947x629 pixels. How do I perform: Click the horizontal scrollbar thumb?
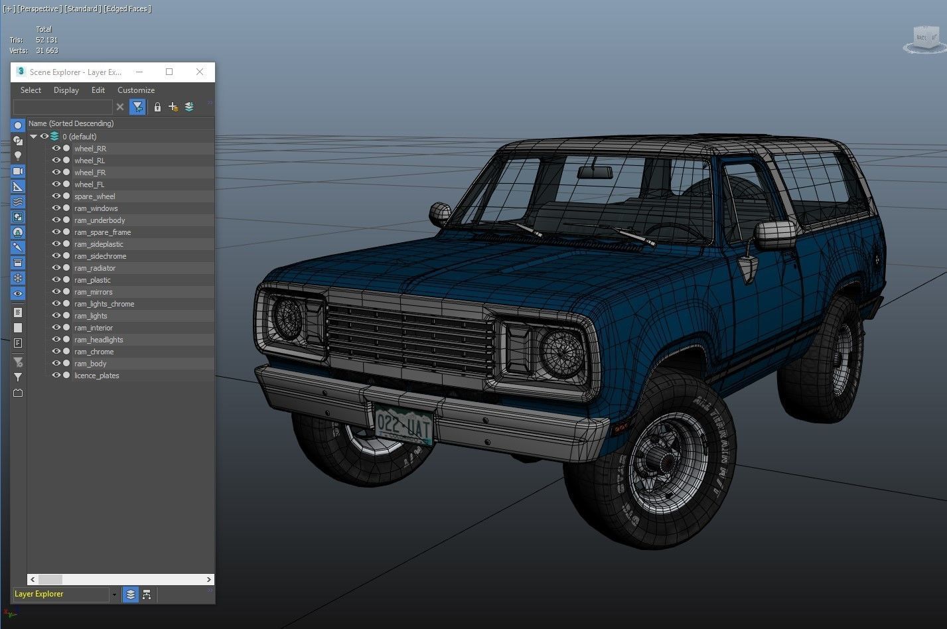click(x=50, y=579)
